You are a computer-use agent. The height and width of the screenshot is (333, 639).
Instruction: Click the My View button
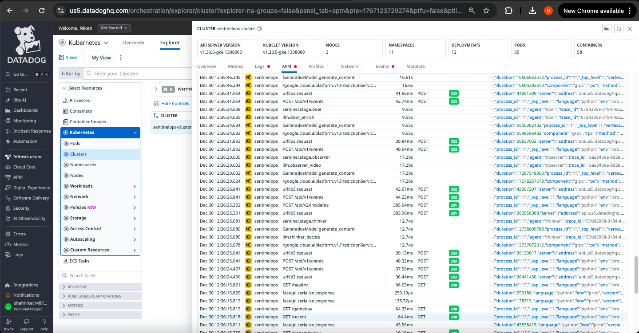[x=101, y=58]
